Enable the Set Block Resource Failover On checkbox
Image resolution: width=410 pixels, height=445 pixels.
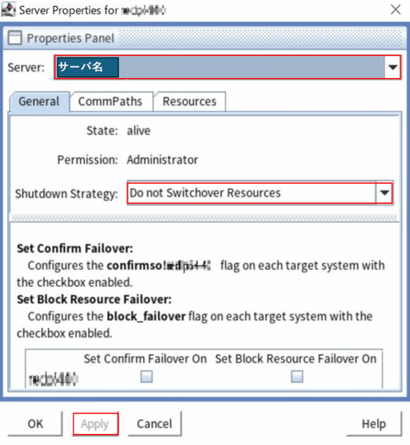(x=297, y=376)
